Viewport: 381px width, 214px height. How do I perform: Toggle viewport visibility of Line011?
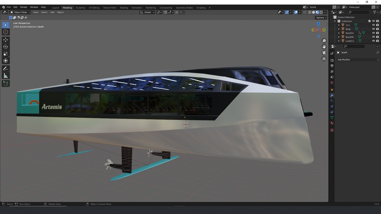point(374,41)
